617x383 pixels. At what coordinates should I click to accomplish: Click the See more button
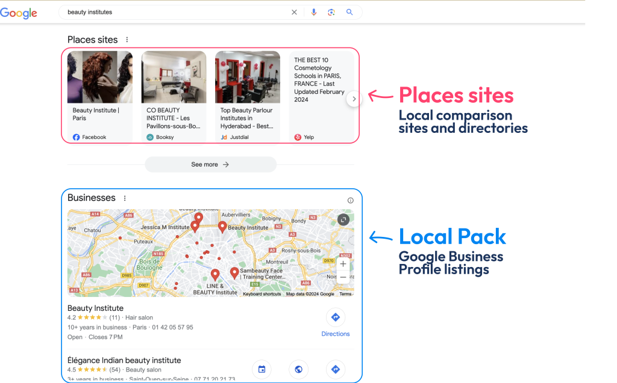[x=210, y=165]
